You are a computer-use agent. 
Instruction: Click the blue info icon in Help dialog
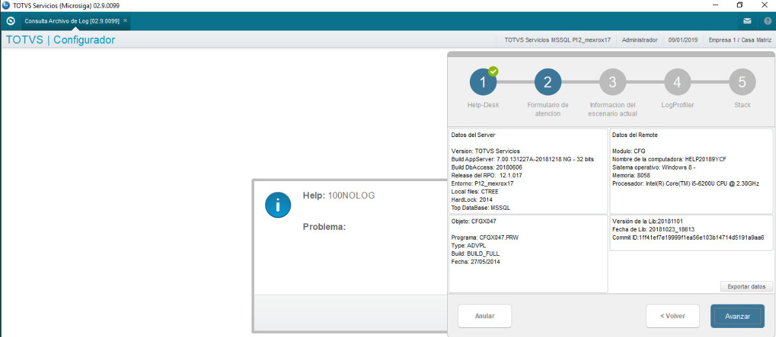point(278,205)
